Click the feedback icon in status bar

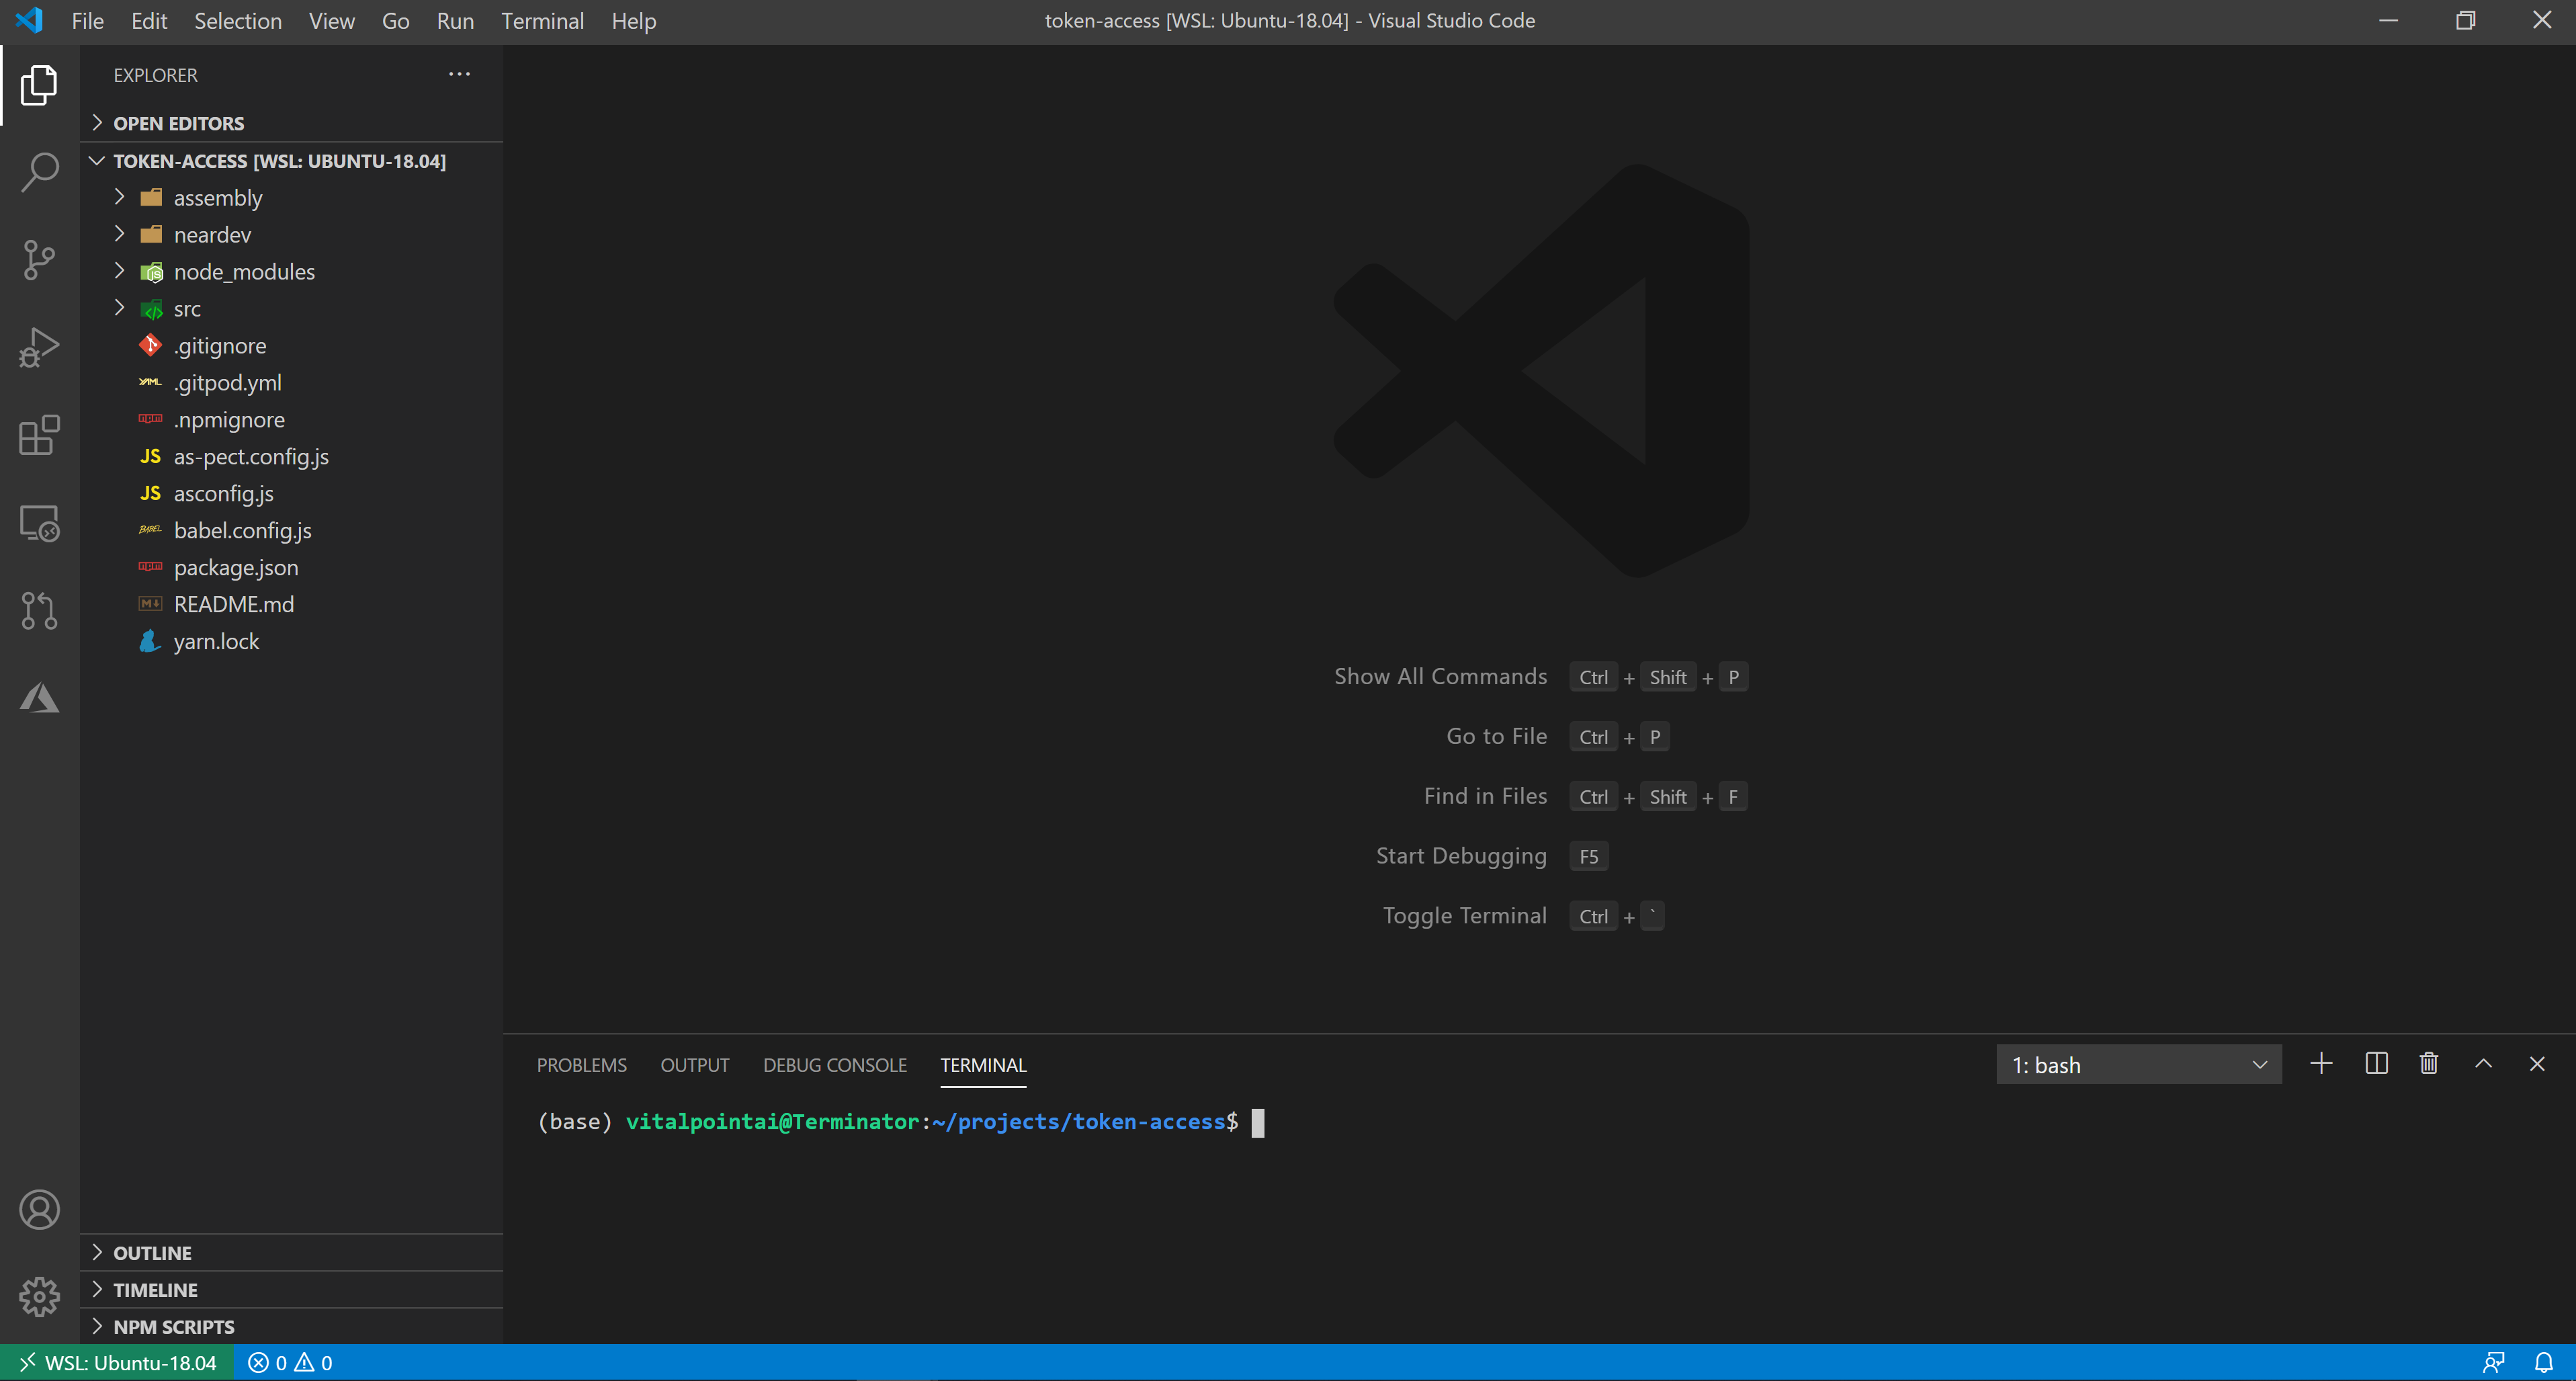(x=2493, y=1363)
